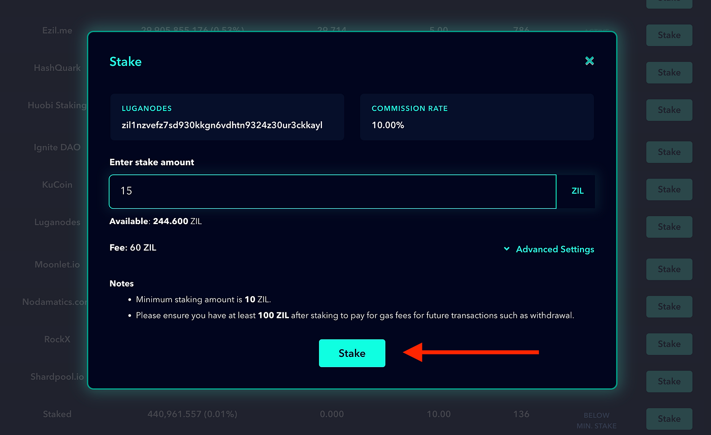This screenshot has height=435, width=711.
Task: Click background Stake button for RockX
Action: point(669,344)
